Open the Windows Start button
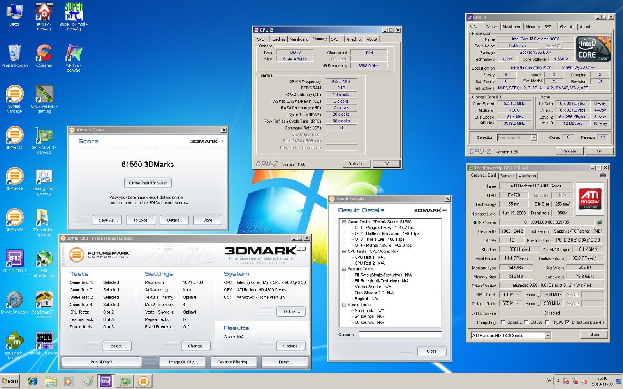Image resolution: width=623 pixels, height=389 pixels. (x=11, y=381)
